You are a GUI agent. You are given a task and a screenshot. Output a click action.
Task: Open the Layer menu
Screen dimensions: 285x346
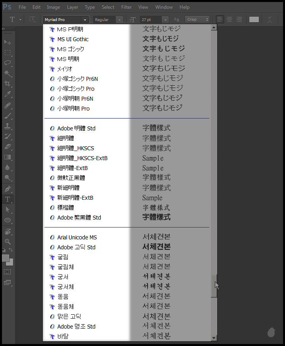click(73, 7)
